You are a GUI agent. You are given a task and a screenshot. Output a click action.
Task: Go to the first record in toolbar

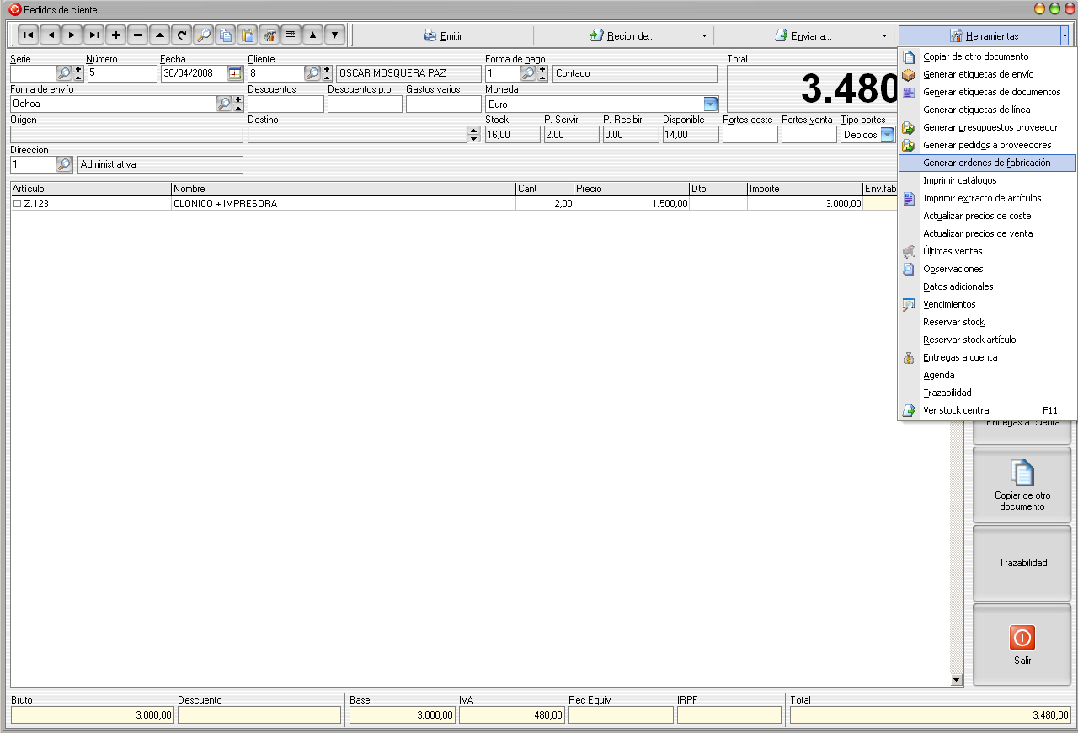(x=28, y=35)
